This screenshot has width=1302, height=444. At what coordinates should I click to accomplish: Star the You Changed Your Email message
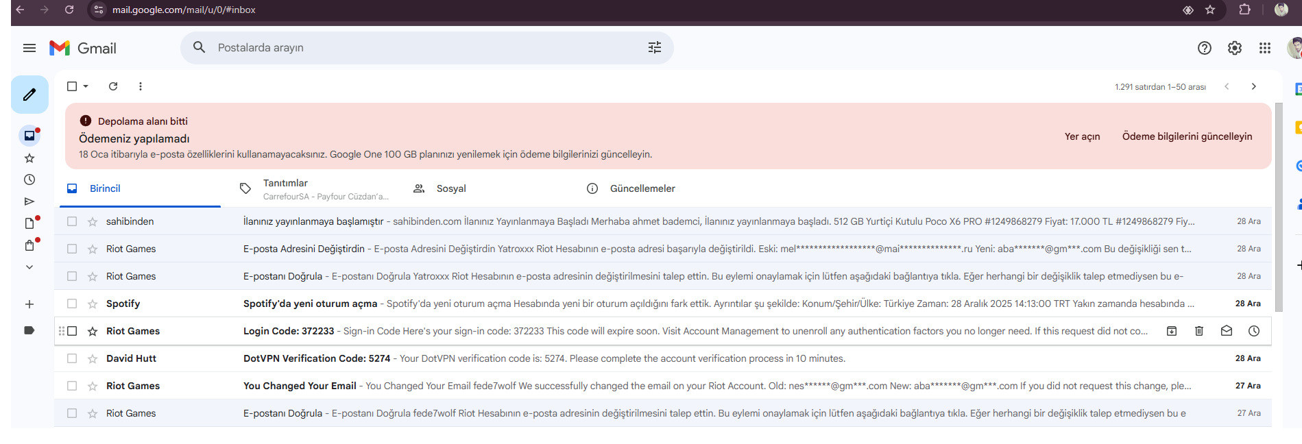coord(93,386)
